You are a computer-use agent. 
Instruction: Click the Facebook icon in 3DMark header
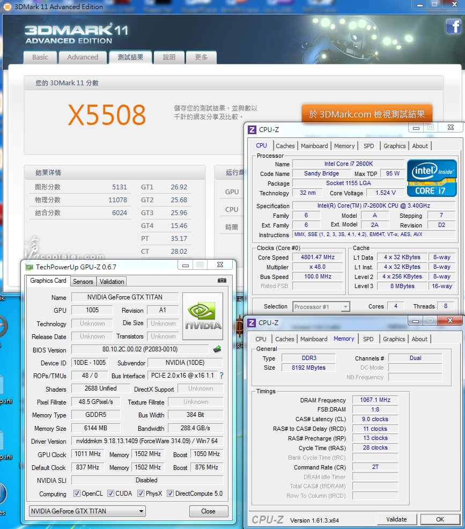[453, 26]
